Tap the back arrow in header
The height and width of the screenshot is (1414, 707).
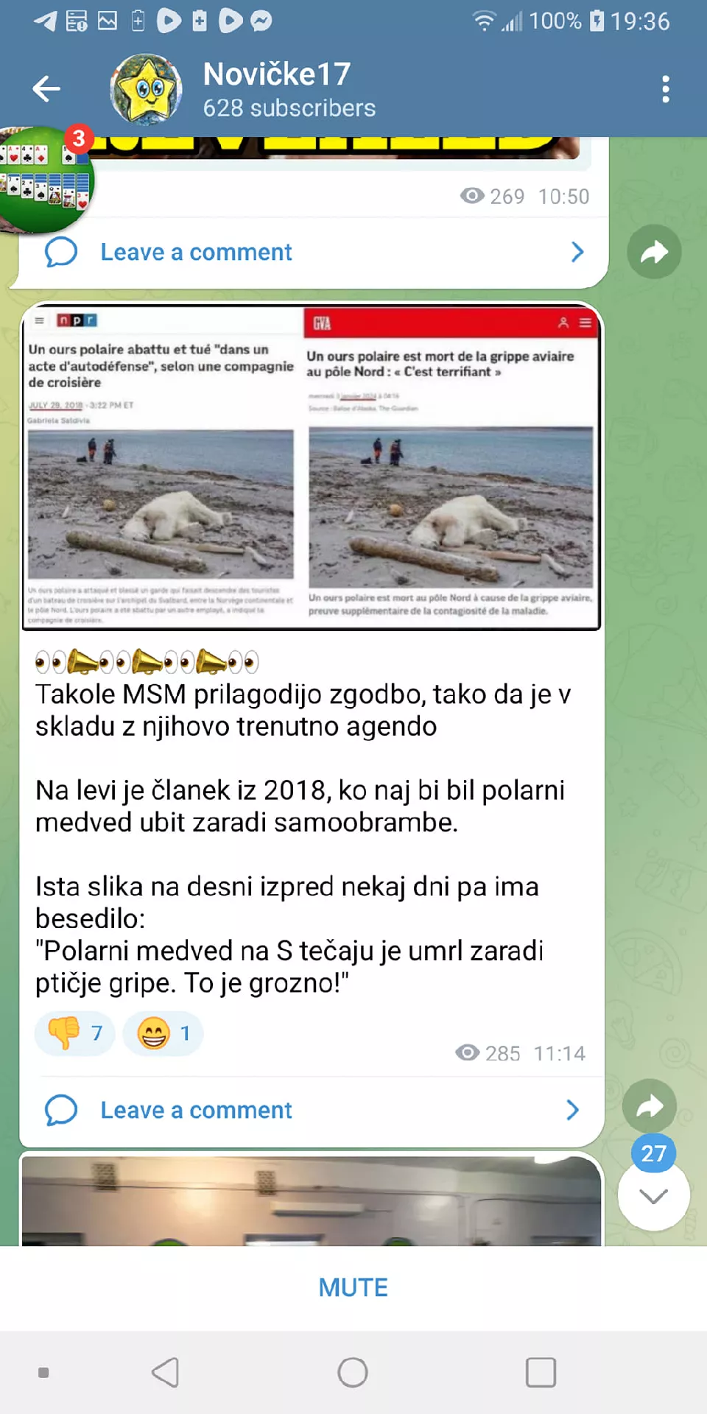[x=46, y=89]
